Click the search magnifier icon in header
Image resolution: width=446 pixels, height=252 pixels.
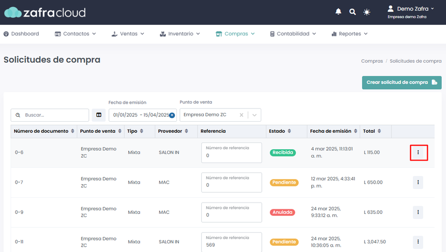click(352, 12)
